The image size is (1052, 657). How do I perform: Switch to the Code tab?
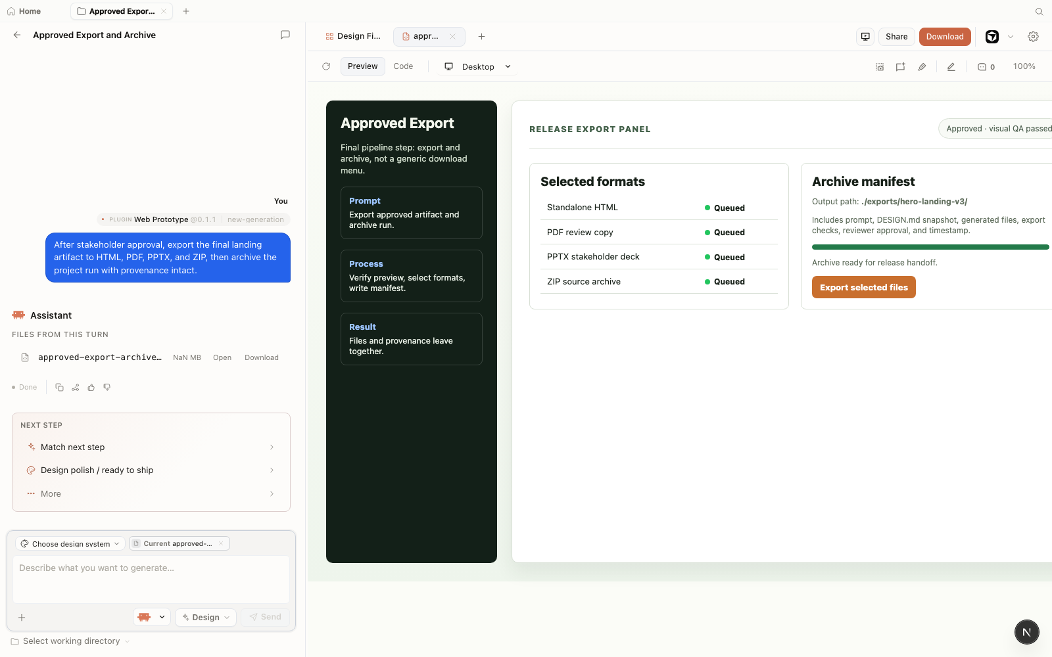[x=403, y=66]
